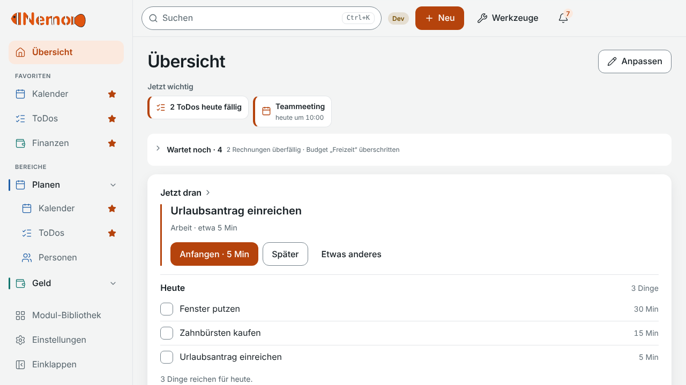Viewport: 686px width, 385px height.
Task: Focus the Suchen search field
Action: click(x=262, y=18)
